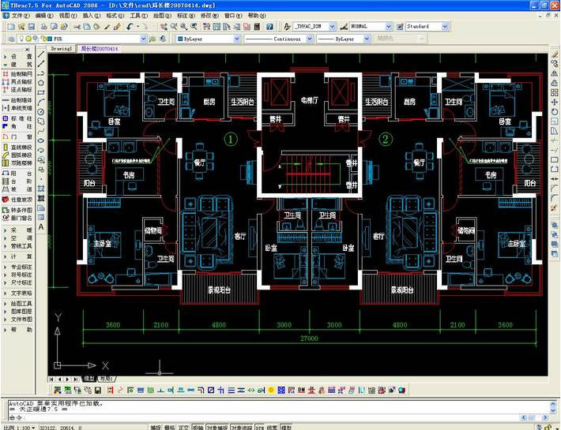
Task: Select the Circle draw tool
Action: [42, 112]
